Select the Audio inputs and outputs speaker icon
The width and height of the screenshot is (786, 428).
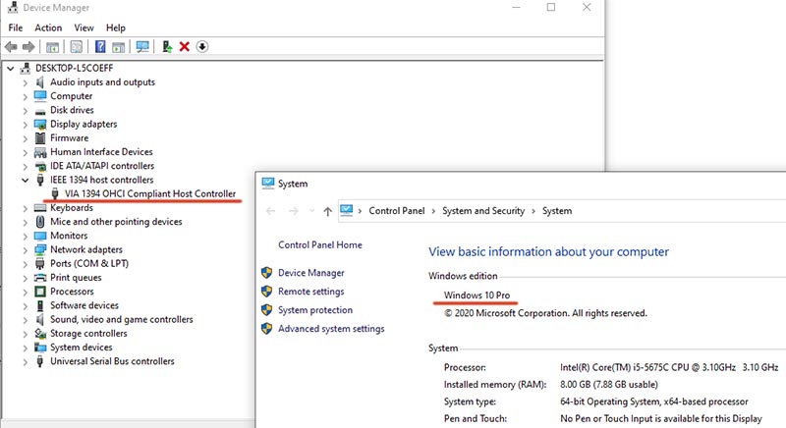tap(40, 82)
